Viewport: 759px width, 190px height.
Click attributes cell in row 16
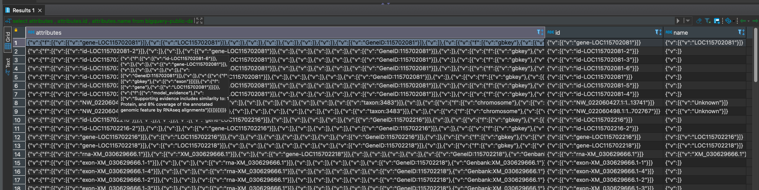pyautogui.click(x=285, y=171)
